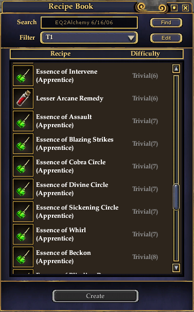Image resolution: width=194 pixels, height=312 pixels.
Task: Click the Lesser Arcane Remedy potion icon
Action: click(23, 98)
